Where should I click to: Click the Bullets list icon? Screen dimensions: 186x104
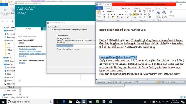pyautogui.click(x=135, y=11)
